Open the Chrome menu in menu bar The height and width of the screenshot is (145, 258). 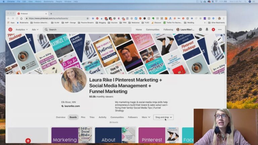[11, 1]
